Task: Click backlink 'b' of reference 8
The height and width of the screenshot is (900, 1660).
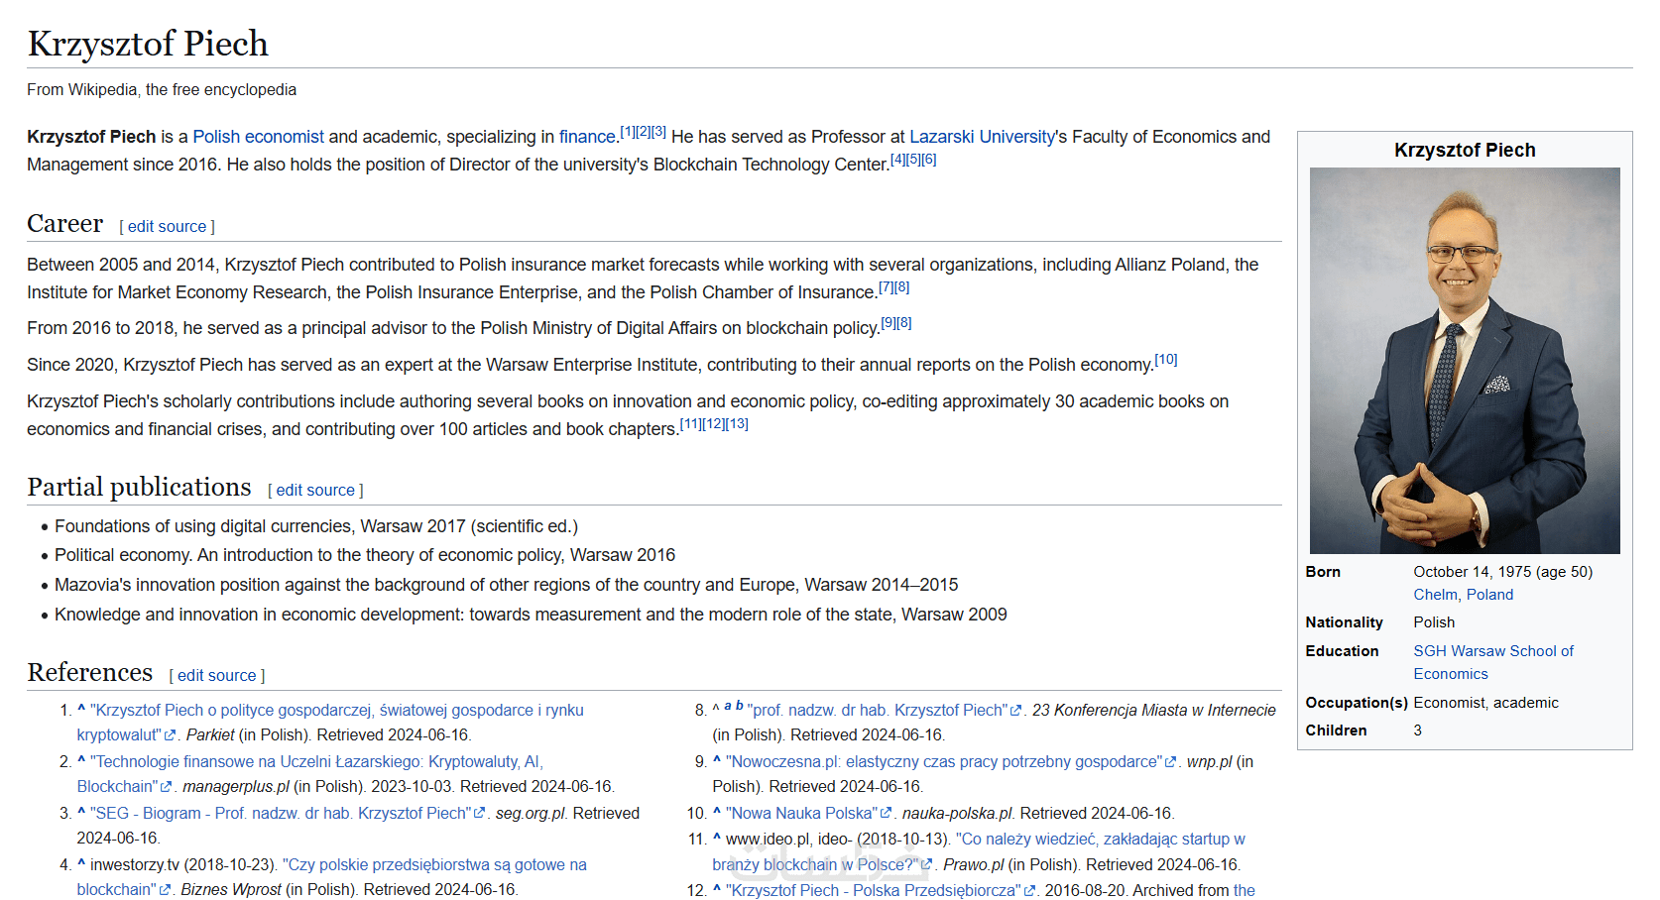Action: [x=739, y=706]
